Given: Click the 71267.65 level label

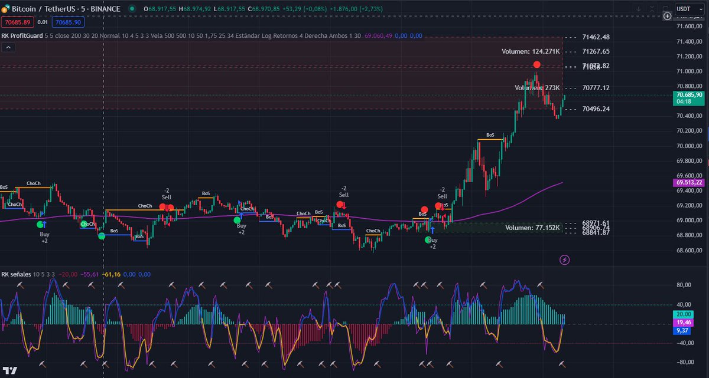Looking at the screenshot, I should [595, 51].
